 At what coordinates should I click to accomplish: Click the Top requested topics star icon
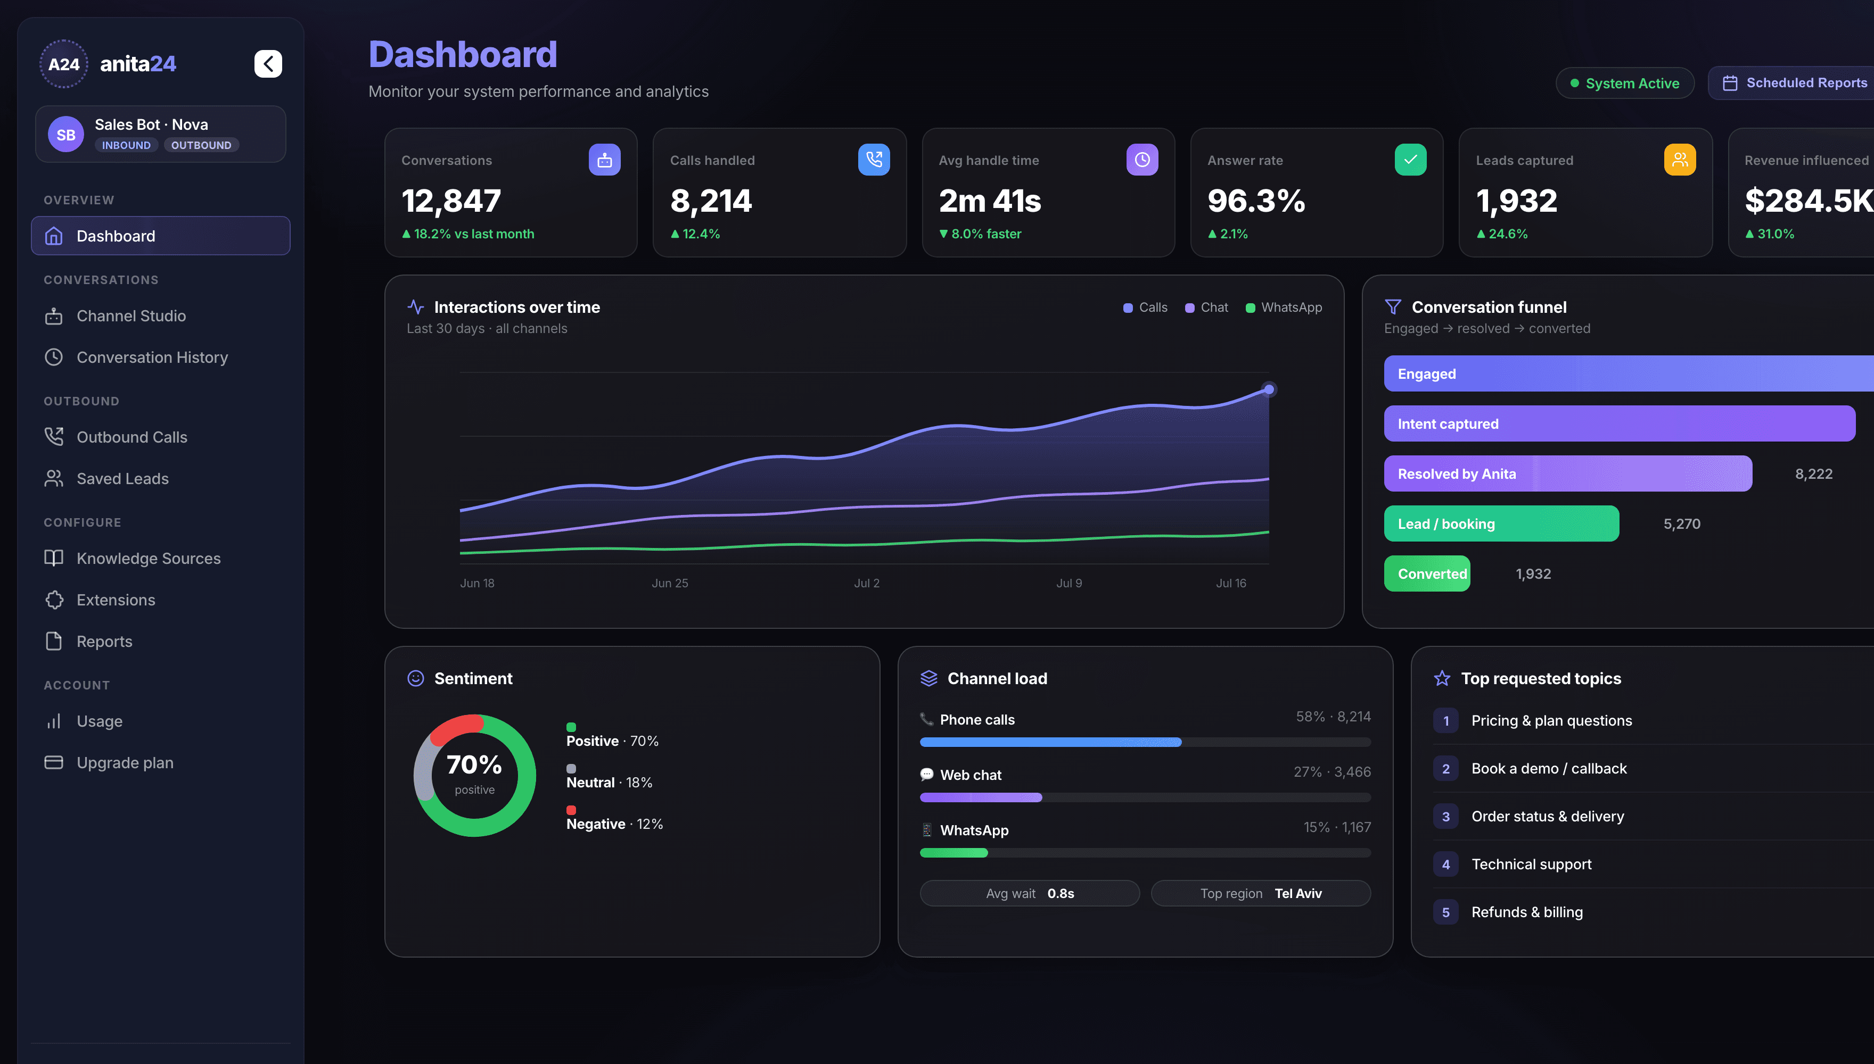(x=1442, y=678)
